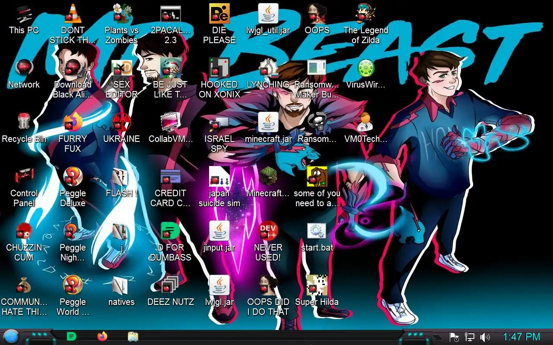
Task: Open the minecraft.jar file
Action: click(x=268, y=123)
